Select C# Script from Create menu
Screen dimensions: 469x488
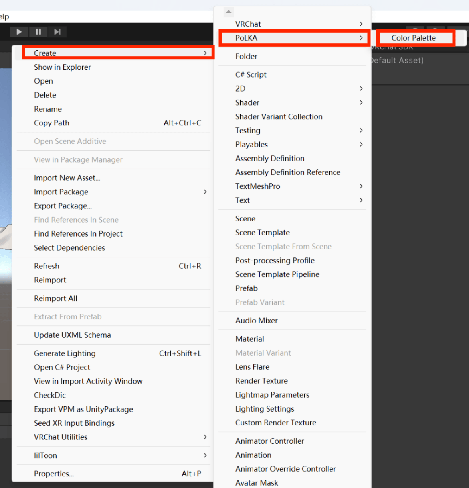(251, 75)
